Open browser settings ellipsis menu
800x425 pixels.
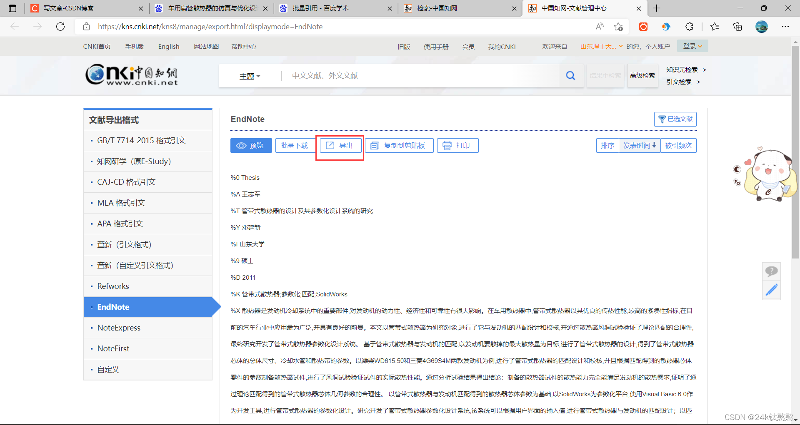pyautogui.click(x=785, y=27)
